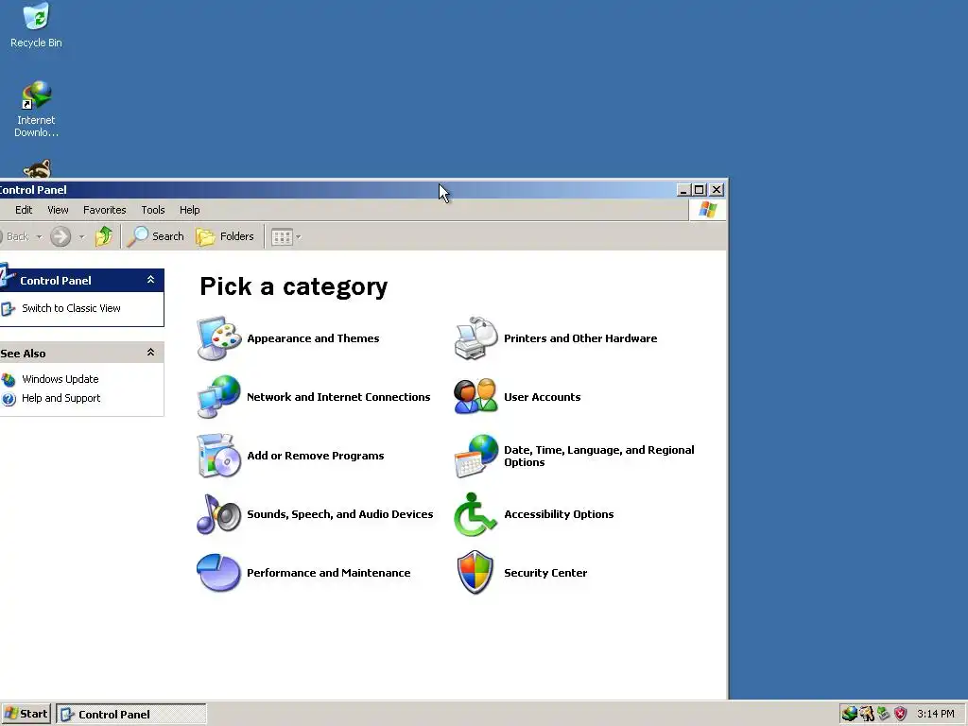Viewport: 968px width, 726px height.
Task: Collapse the Control Panel side section
Action: point(150,280)
